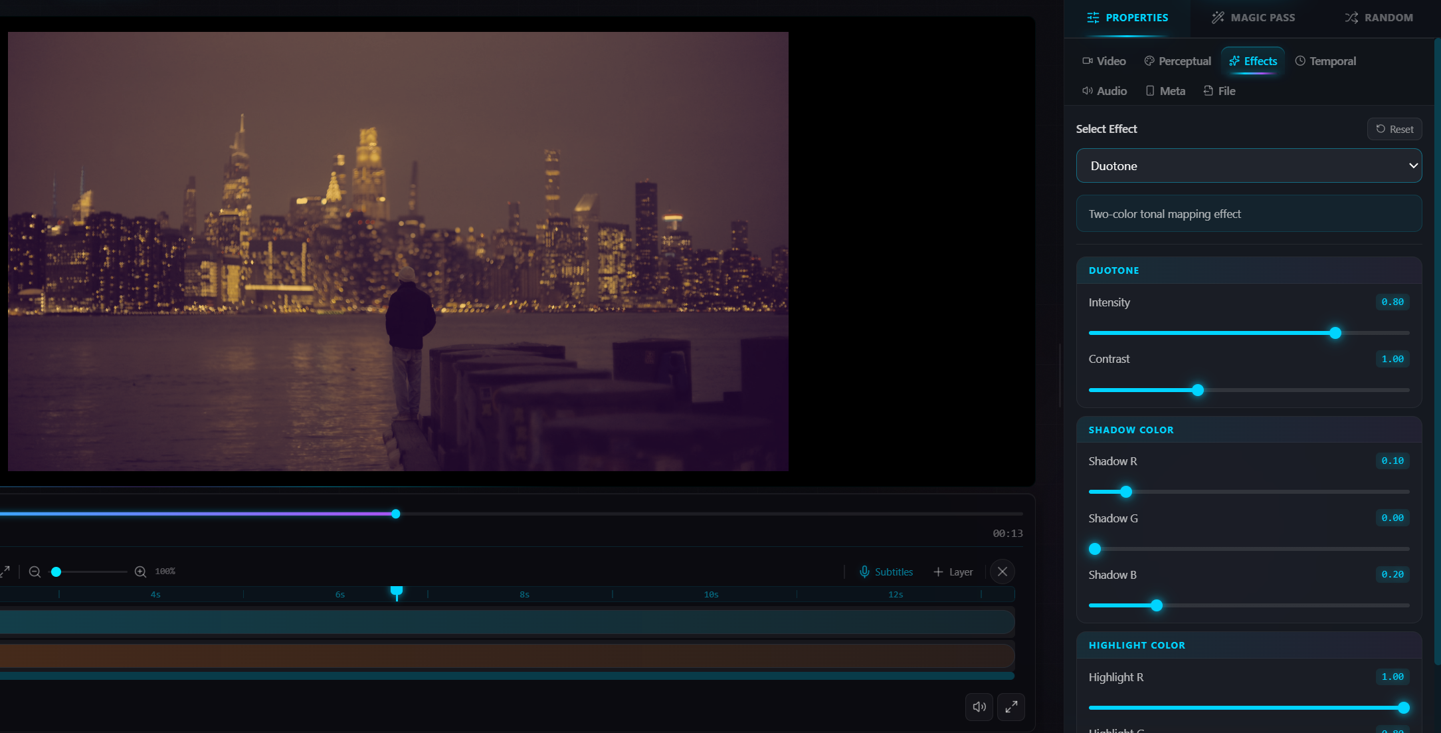Expand the timeline with the diagonal arrows icon
The height and width of the screenshot is (733, 1441).
click(x=5, y=572)
